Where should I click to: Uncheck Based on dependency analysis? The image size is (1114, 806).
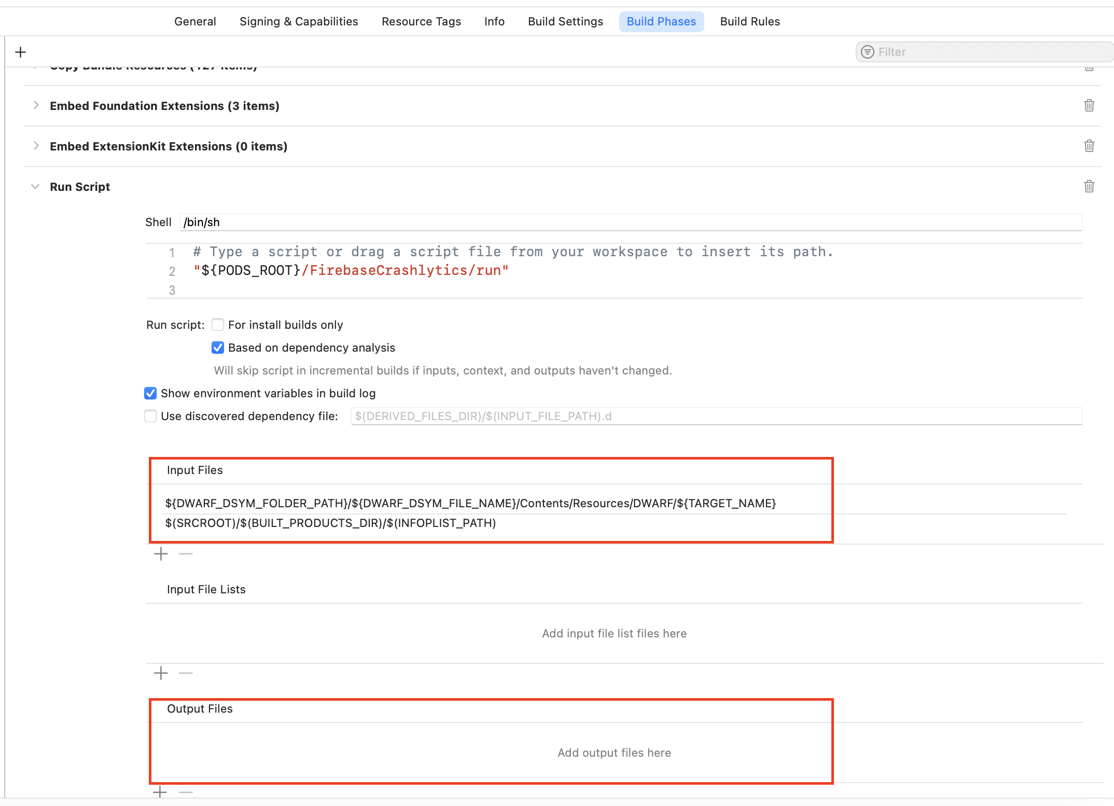point(218,348)
